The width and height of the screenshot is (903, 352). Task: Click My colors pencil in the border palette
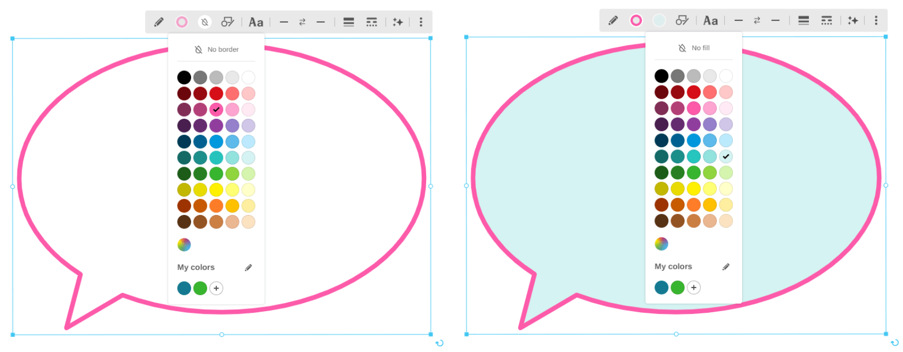click(x=248, y=268)
